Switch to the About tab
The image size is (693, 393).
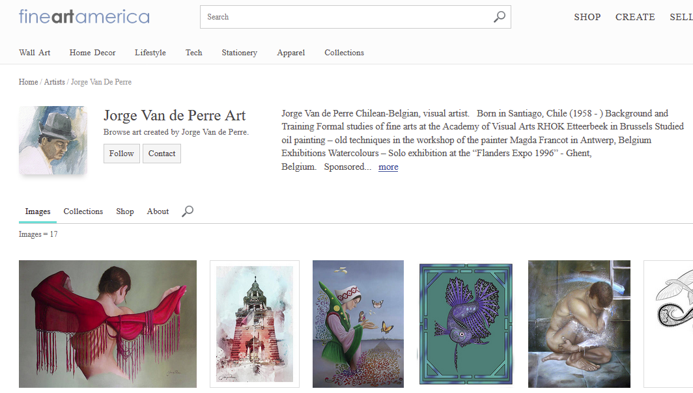[x=158, y=211]
